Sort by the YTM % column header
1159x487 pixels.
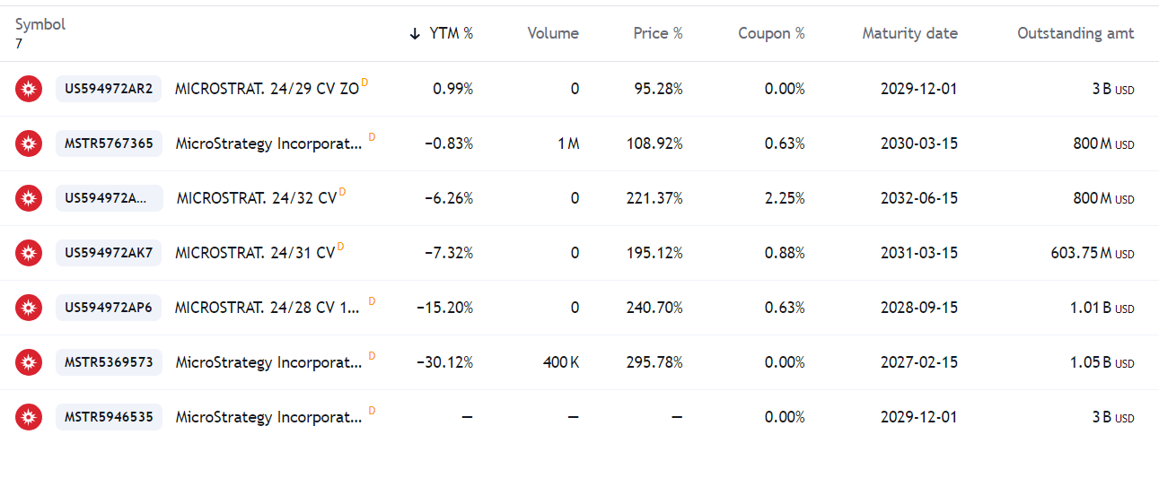(x=441, y=33)
